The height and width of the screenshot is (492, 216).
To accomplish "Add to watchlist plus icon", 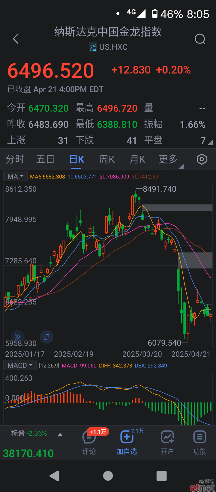I will (x=127, y=437).
